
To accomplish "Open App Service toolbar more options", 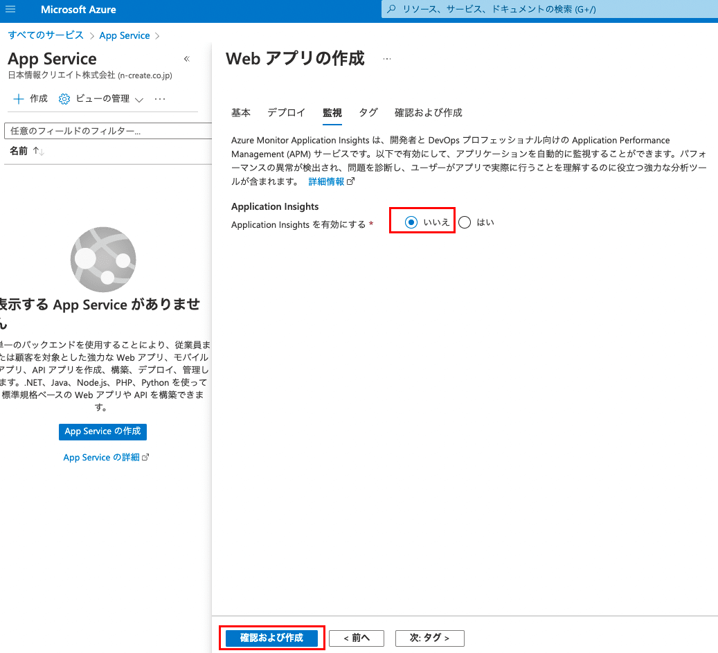I will pos(160,99).
